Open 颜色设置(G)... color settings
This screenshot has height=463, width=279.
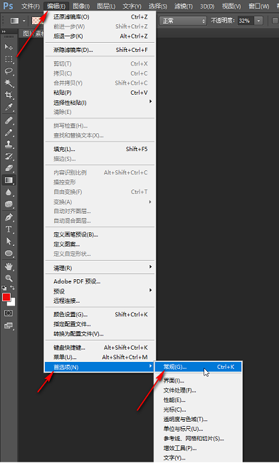pos(100,314)
